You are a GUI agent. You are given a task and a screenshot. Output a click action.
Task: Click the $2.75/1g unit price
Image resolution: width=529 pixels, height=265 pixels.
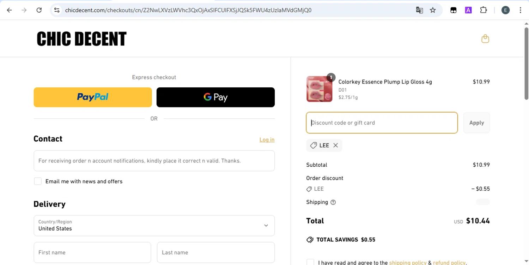pos(348,97)
